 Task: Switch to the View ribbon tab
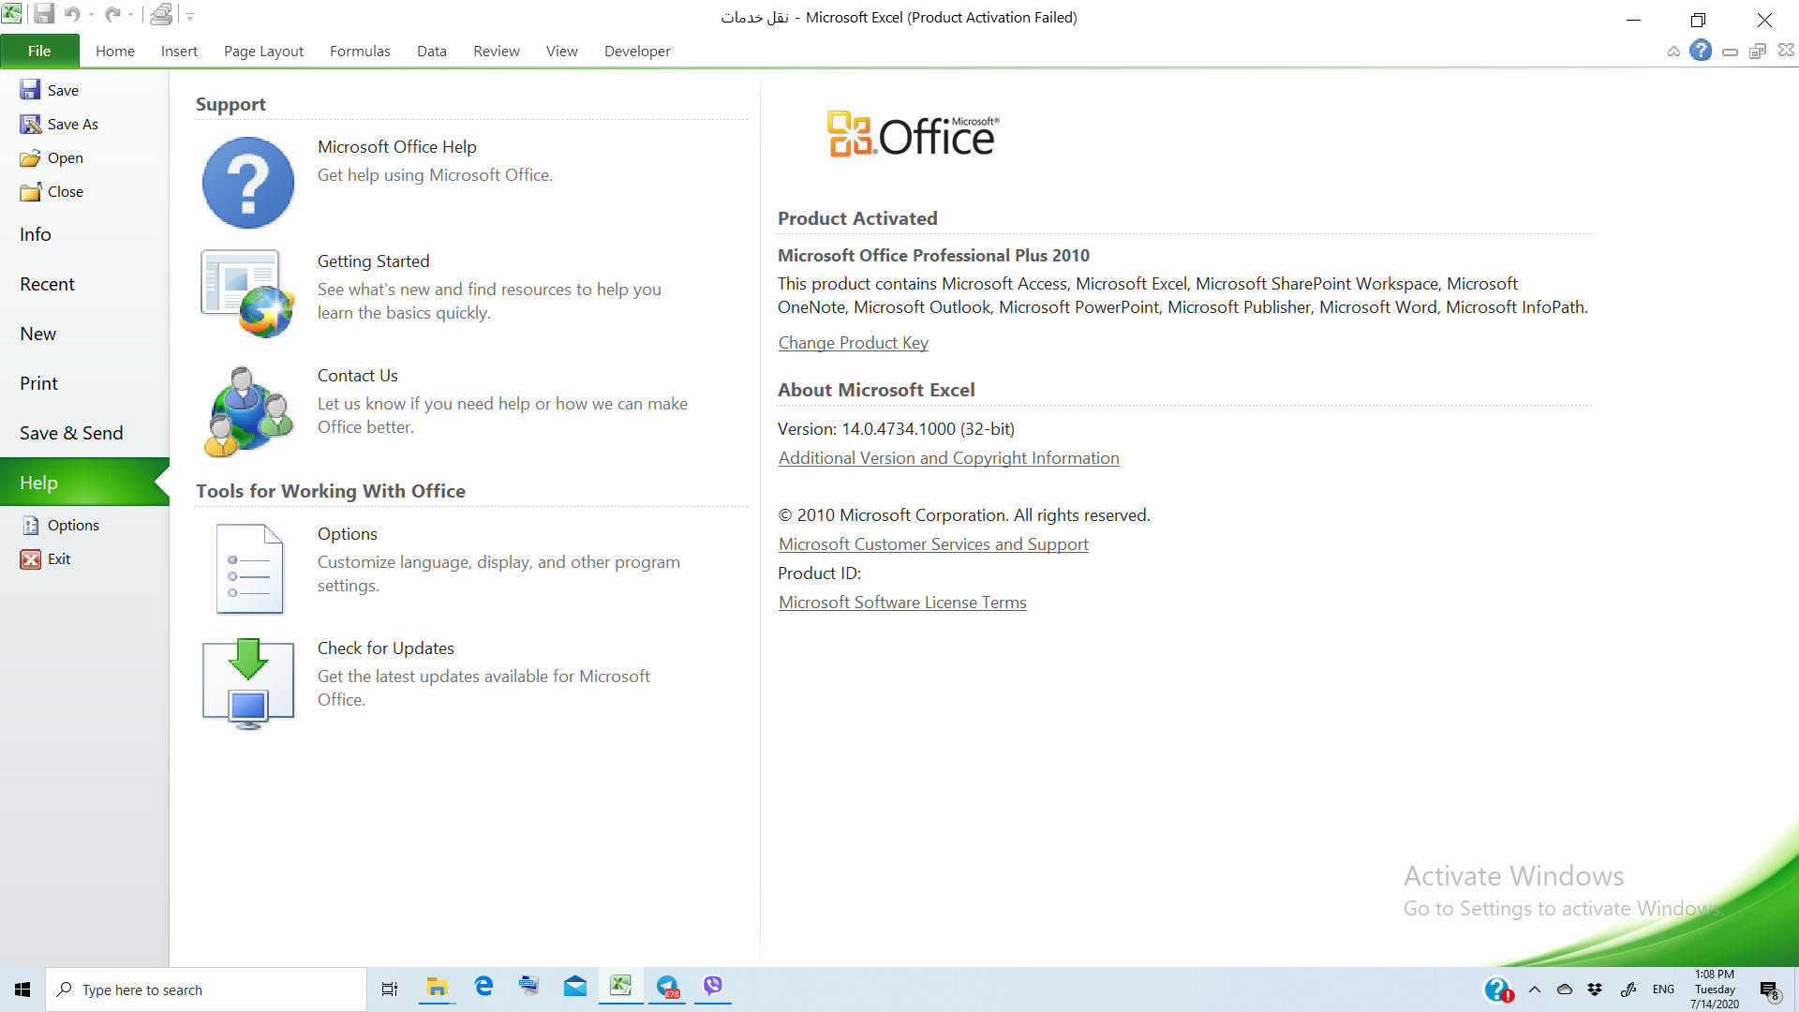coord(562,51)
